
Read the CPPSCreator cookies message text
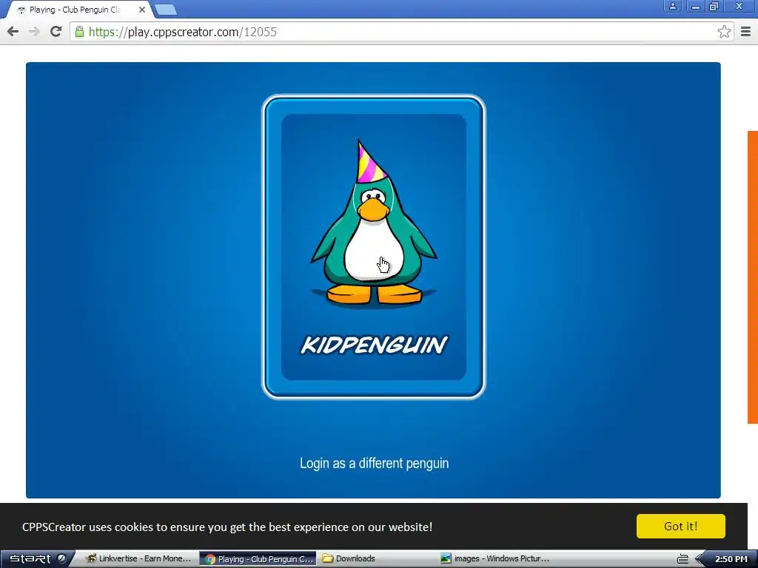coord(227,527)
